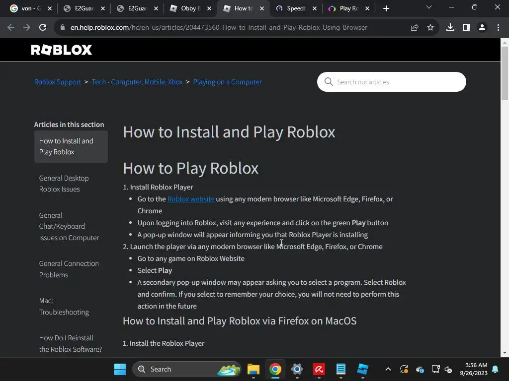Switch to the Obby tab
The image size is (509, 381).
[x=186, y=8]
